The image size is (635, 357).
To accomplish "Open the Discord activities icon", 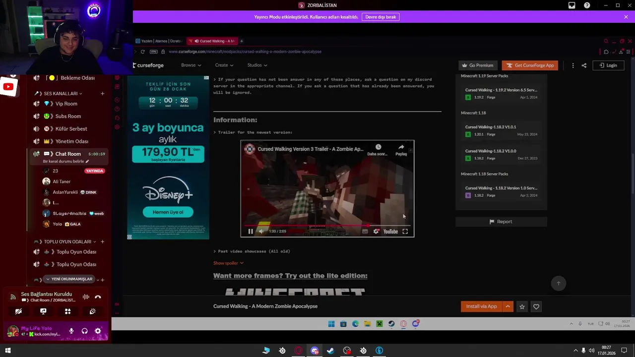I will pyautogui.click(x=68, y=311).
